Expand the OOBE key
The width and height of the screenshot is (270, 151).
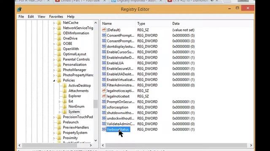pyautogui.click(x=54, y=44)
